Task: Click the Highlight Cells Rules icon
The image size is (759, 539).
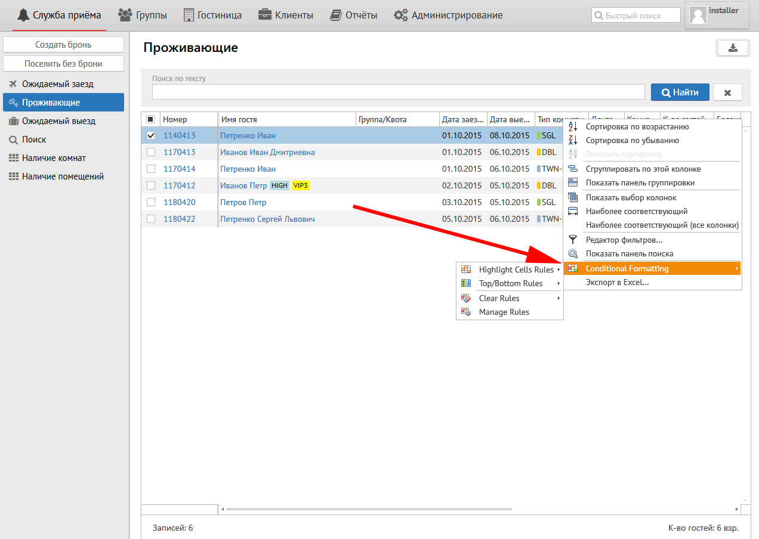Action: [467, 269]
